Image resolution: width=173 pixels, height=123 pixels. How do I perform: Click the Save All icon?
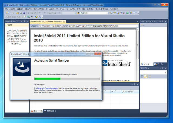(24, 13)
